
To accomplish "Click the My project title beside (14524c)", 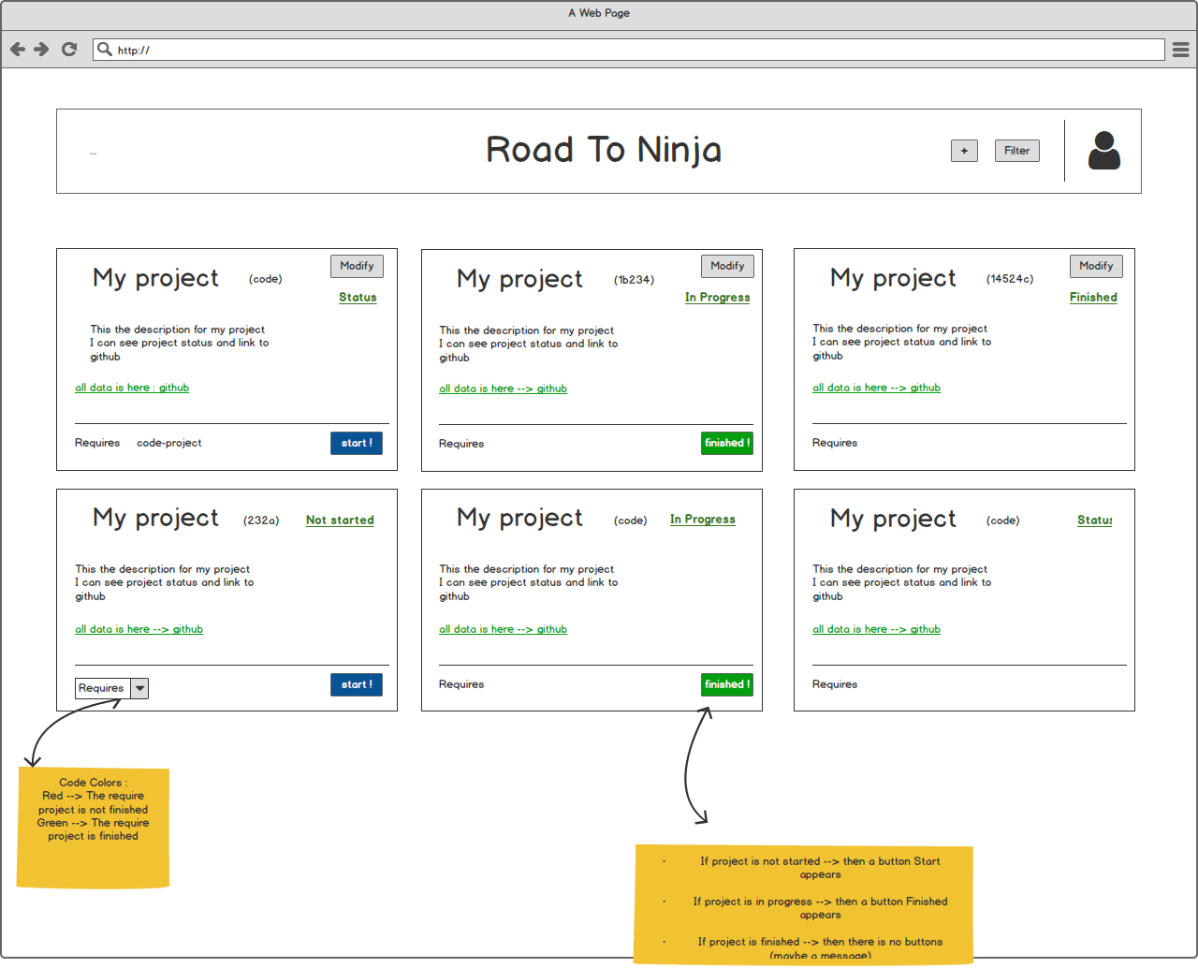I will (x=893, y=278).
